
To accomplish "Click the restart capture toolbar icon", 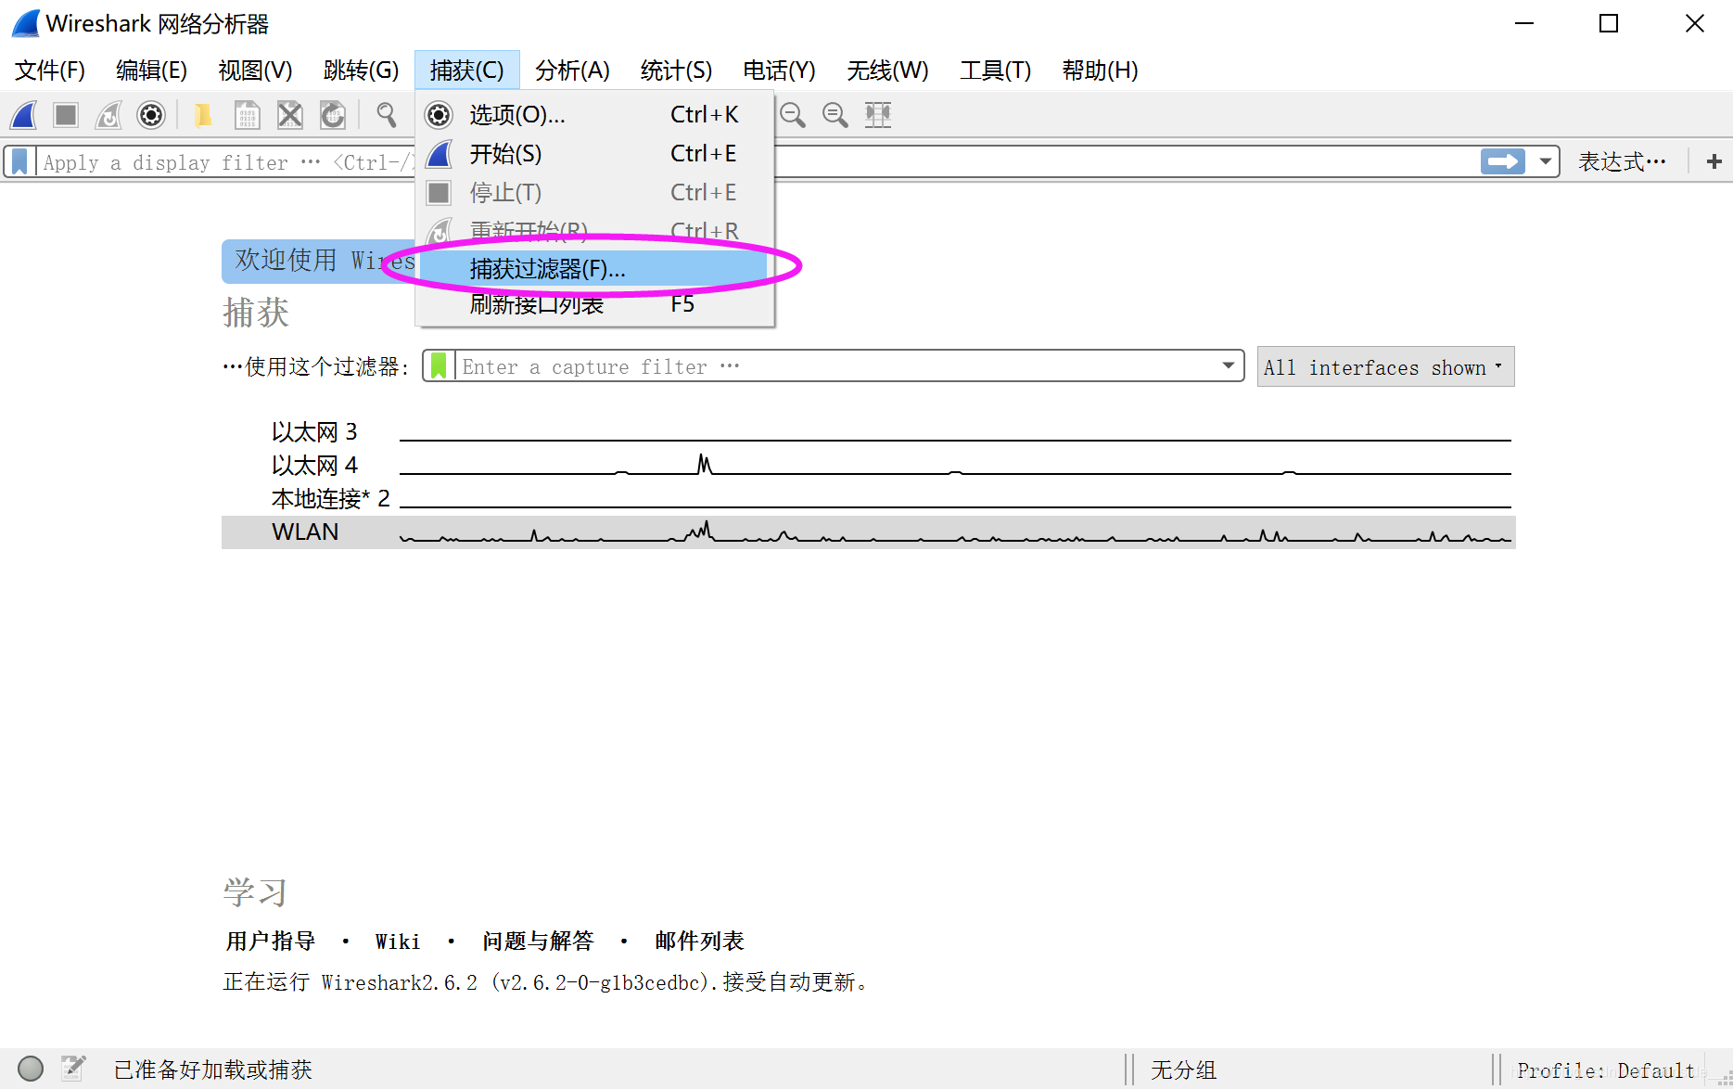I will 108,115.
